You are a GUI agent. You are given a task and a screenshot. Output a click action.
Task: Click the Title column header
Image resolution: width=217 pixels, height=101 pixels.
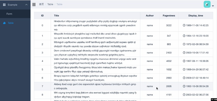pos(96,16)
